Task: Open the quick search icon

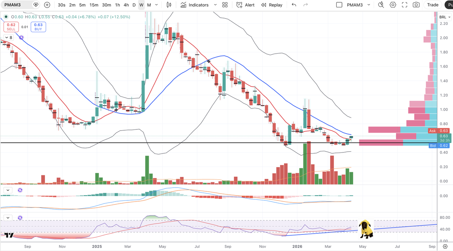Action: [381, 5]
